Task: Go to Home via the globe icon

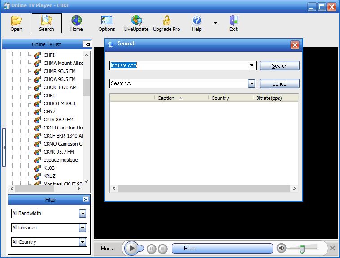Action: pos(77,23)
